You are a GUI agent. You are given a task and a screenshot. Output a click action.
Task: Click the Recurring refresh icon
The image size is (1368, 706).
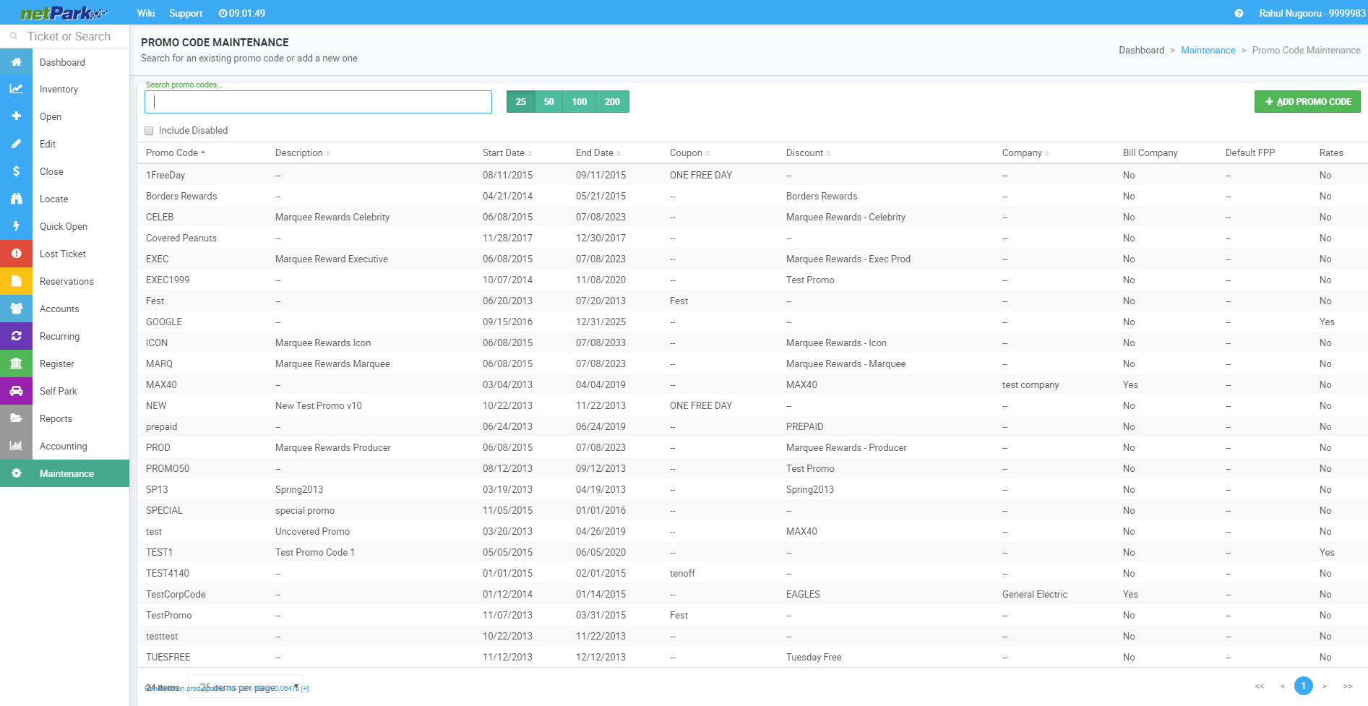pyautogui.click(x=16, y=336)
